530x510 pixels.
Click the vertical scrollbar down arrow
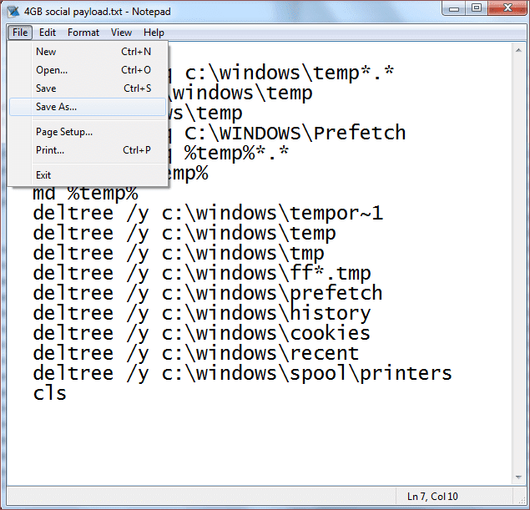518,476
